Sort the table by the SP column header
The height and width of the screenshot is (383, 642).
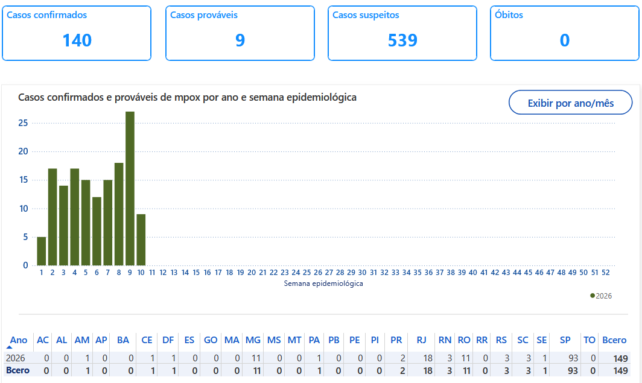tap(565, 340)
